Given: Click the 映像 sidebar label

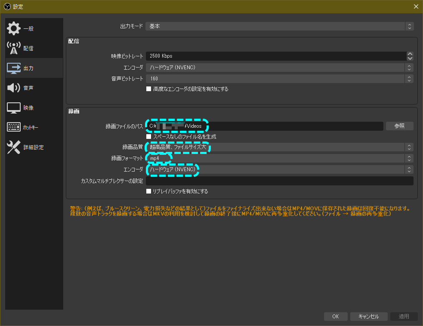Looking at the screenshot, I should coord(28,108).
